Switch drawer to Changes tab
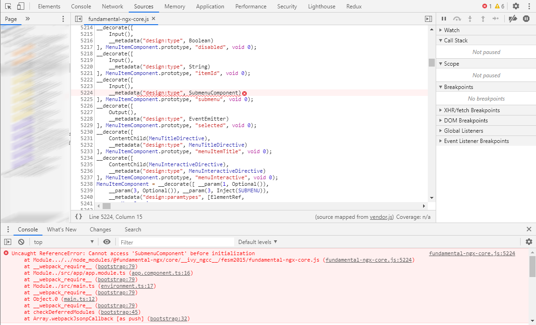 click(x=100, y=229)
